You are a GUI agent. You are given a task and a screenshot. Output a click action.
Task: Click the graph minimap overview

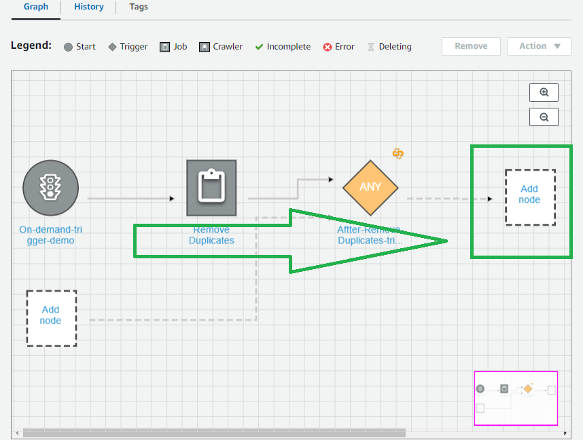[x=516, y=398]
